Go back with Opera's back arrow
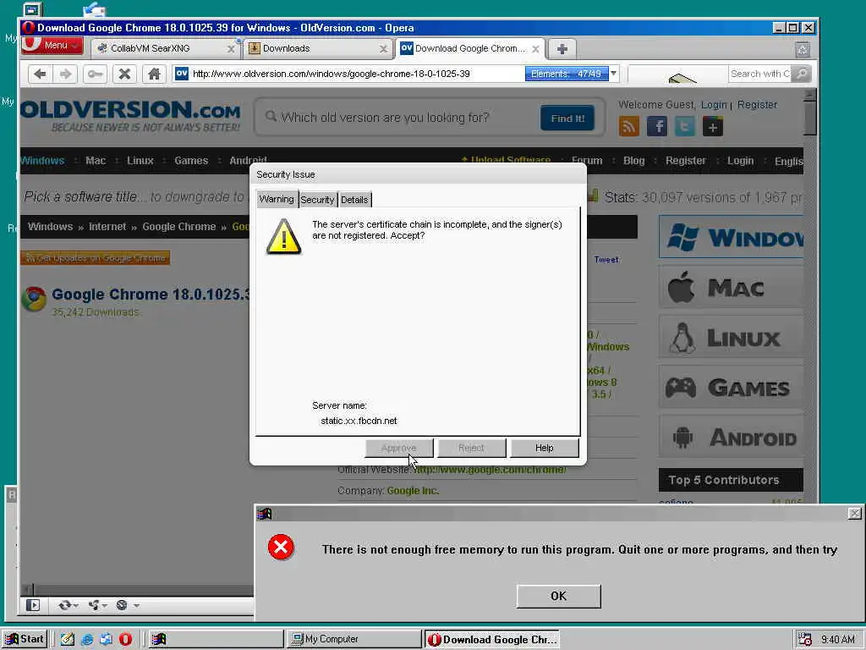 (40, 74)
